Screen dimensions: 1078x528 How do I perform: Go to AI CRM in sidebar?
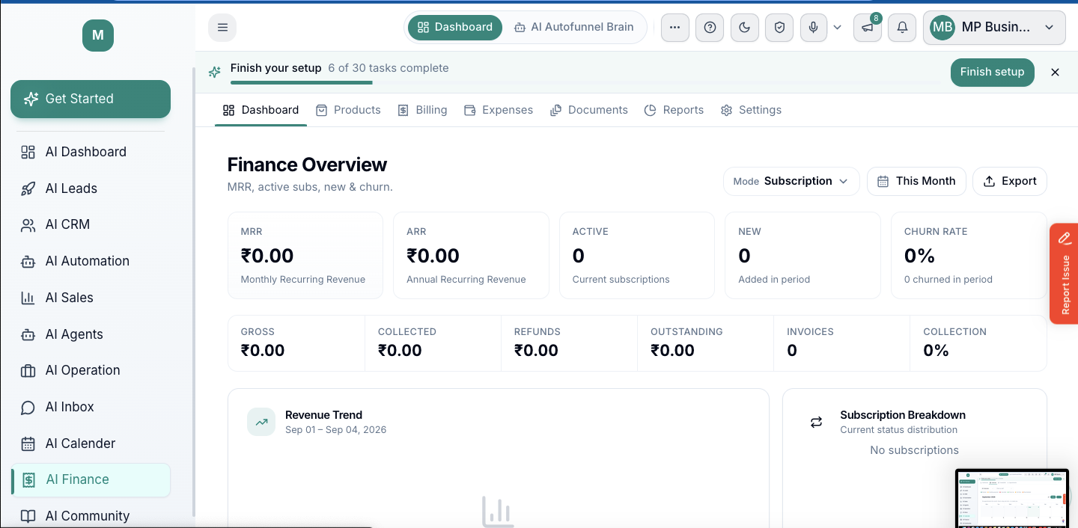[x=91, y=224]
